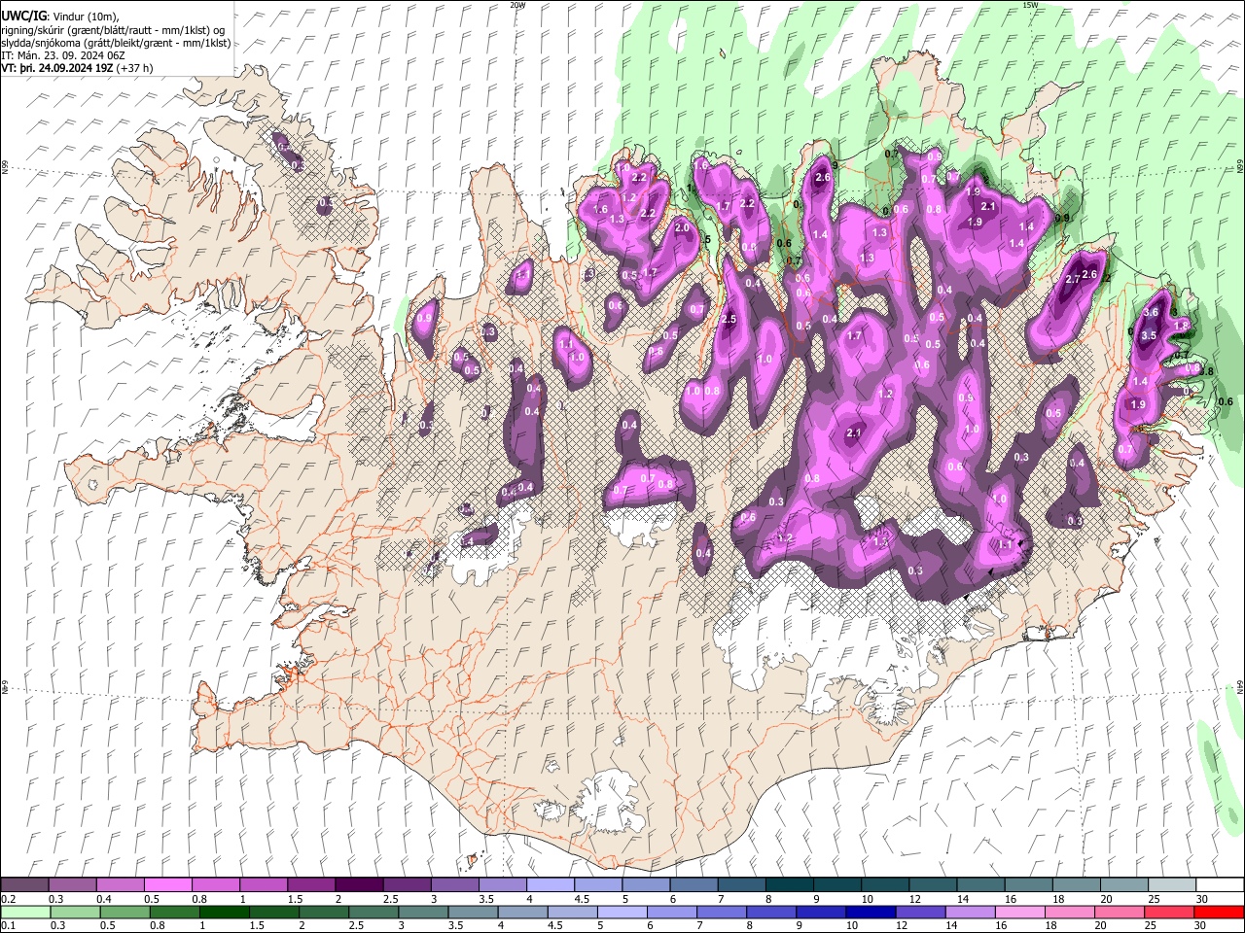This screenshot has width=1245, height=933.
Task: Select lower-row green swatch between 0.5 and 0.8
Action: [125, 913]
